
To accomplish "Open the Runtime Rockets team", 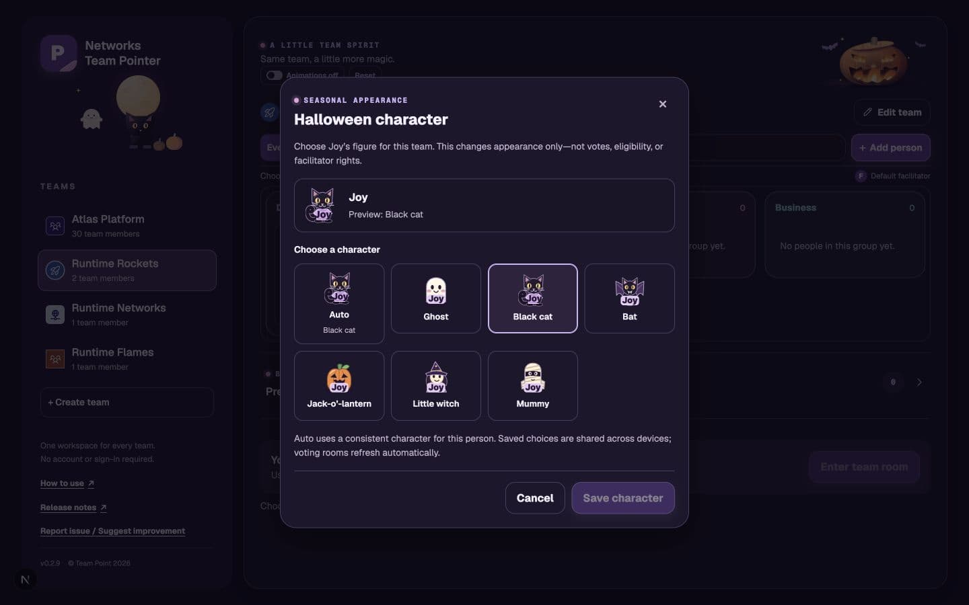I will [x=127, y=270].
